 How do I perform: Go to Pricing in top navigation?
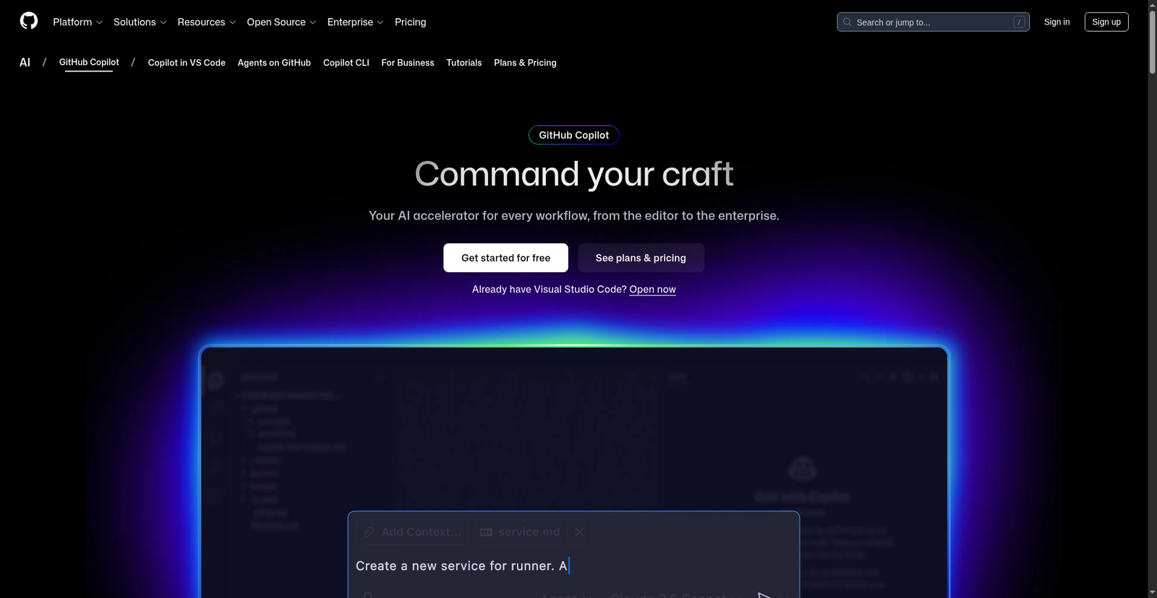click(x=410, y=22)
